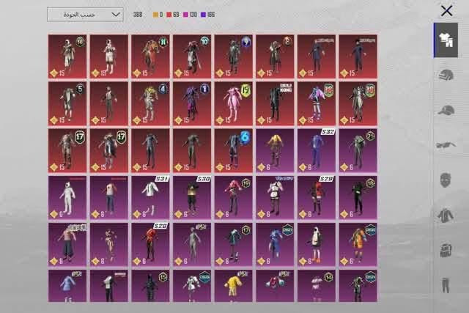Select the outfit tagged S32
This screenshot has height=313, width=469.
tap(317, 150)
